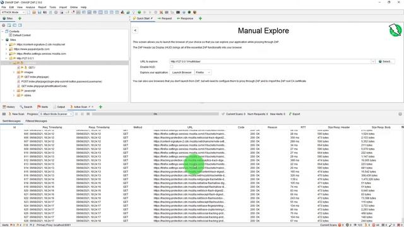Viewport: 404px width, 227px height.
Task: Click the Launch Browser button
Action: click(x=182, y=73)
